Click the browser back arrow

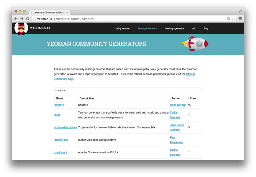(x=16, y=19)
